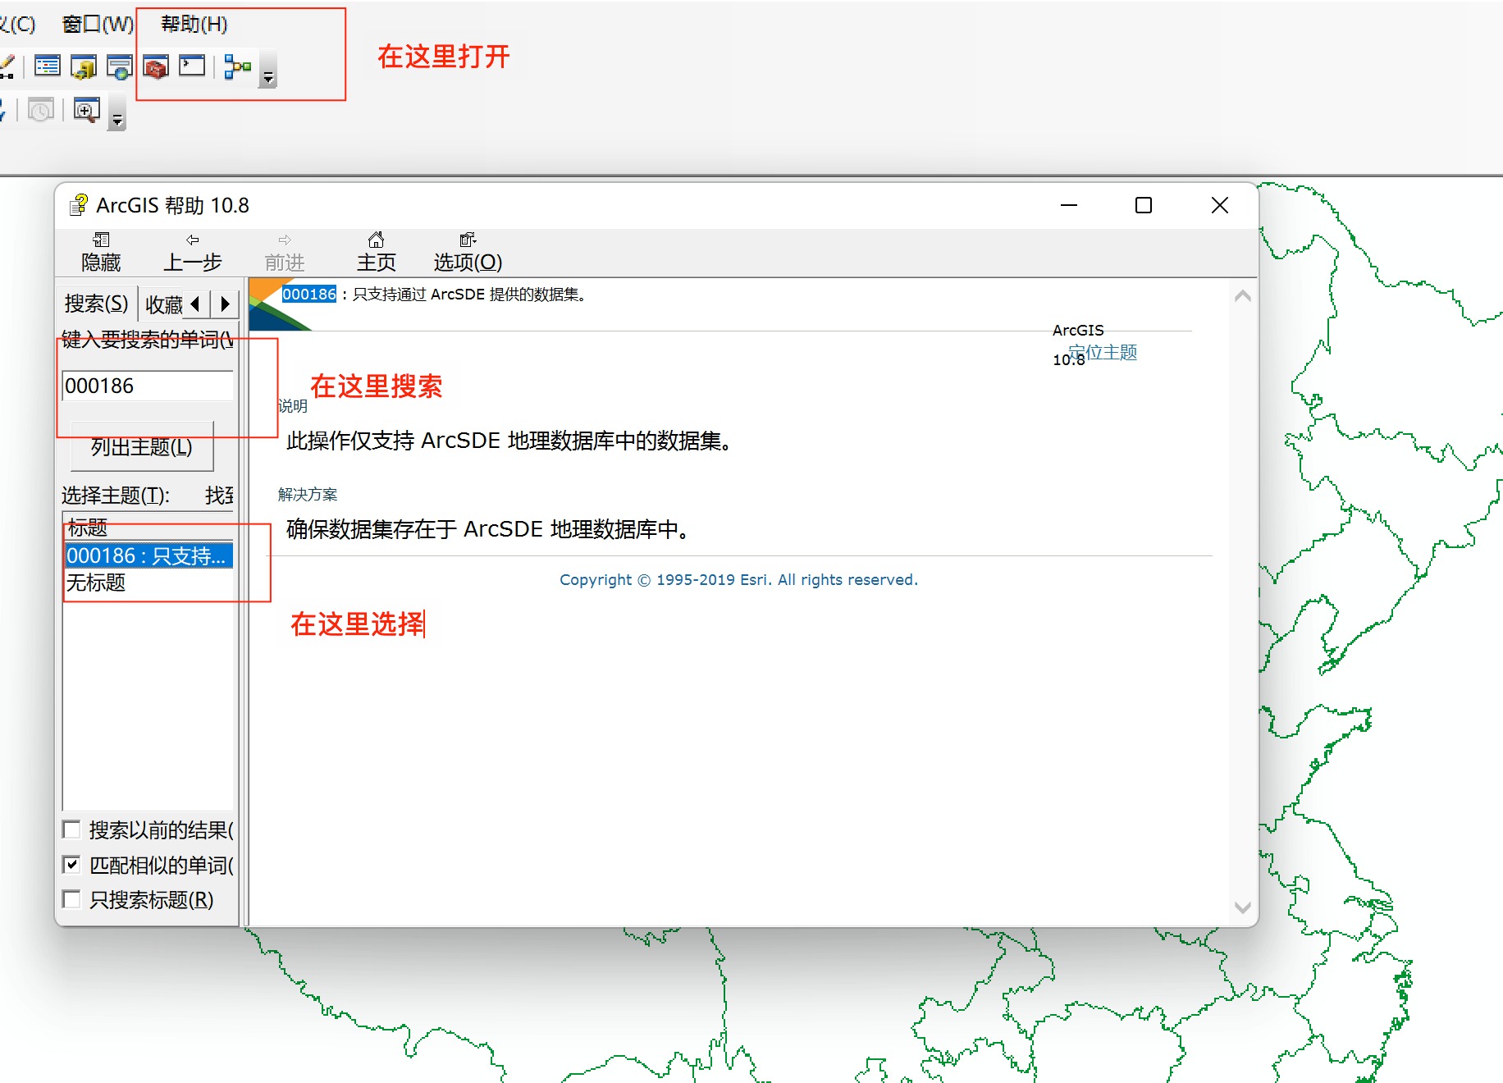Uncheck 匹配相似的单词 option
The height and width of the screenshot is (1083, 1503).
pyautogui.click(x=71, y=864)
